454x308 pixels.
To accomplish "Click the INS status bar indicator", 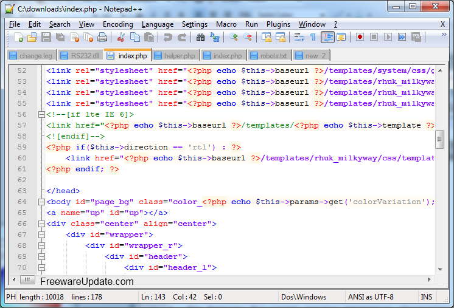I will 426,297.
